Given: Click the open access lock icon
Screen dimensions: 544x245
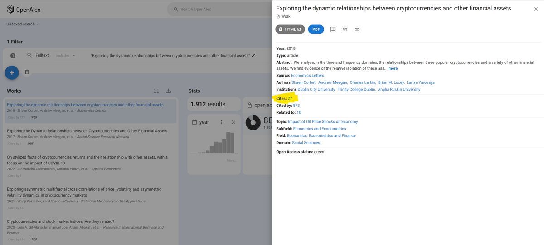Looking at the screenshot, I should (249, 105).
